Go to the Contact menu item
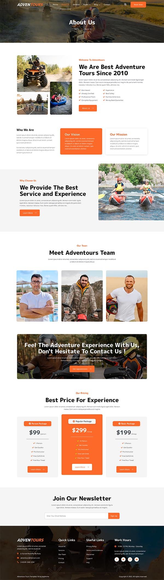Viewport: 164px width, 580px height. [x=107, y=5]
